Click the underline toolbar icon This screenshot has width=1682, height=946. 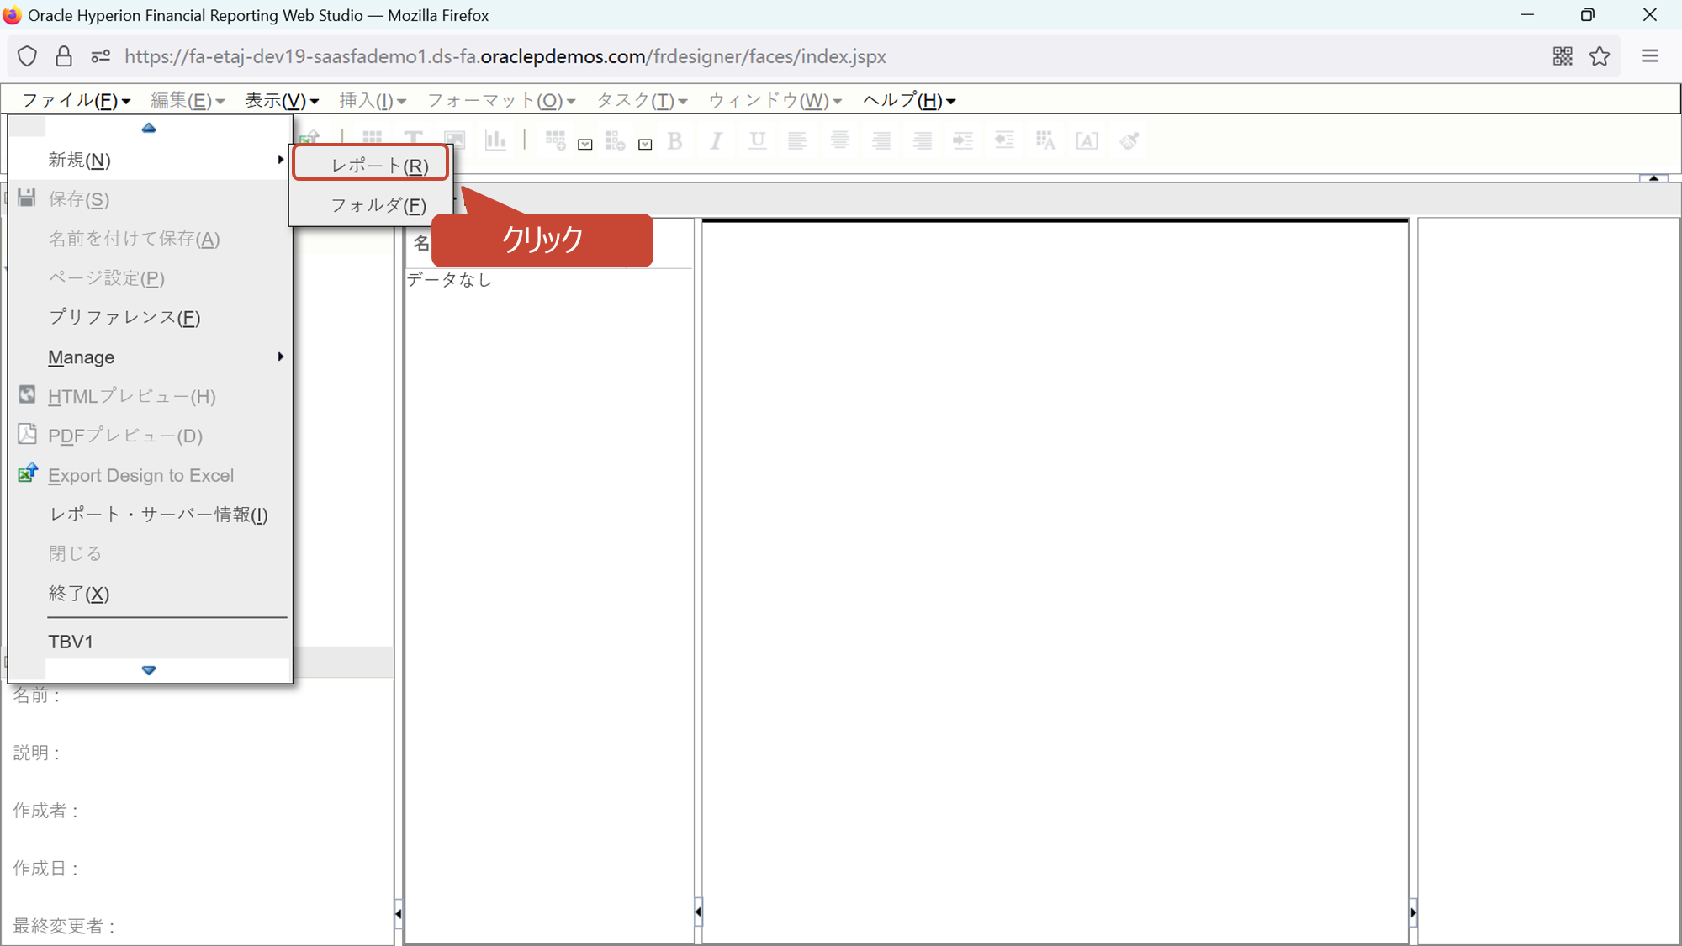(x=757, y=140)
